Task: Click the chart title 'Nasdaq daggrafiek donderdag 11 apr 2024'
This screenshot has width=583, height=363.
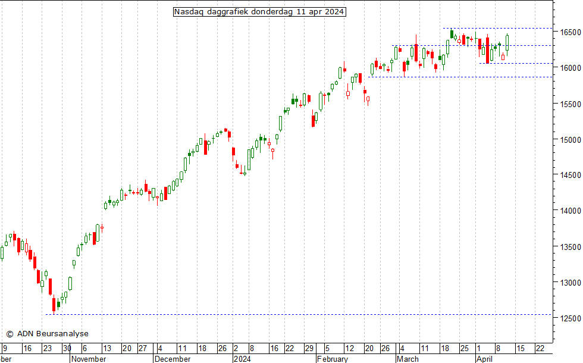Action: point(259,12)
